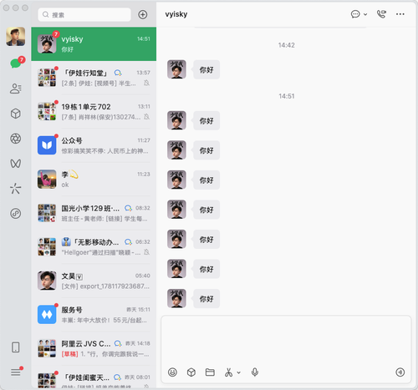Click your profile avatar in sidebar
Viewport: 418px width, 390px height.
coord(16,37)
